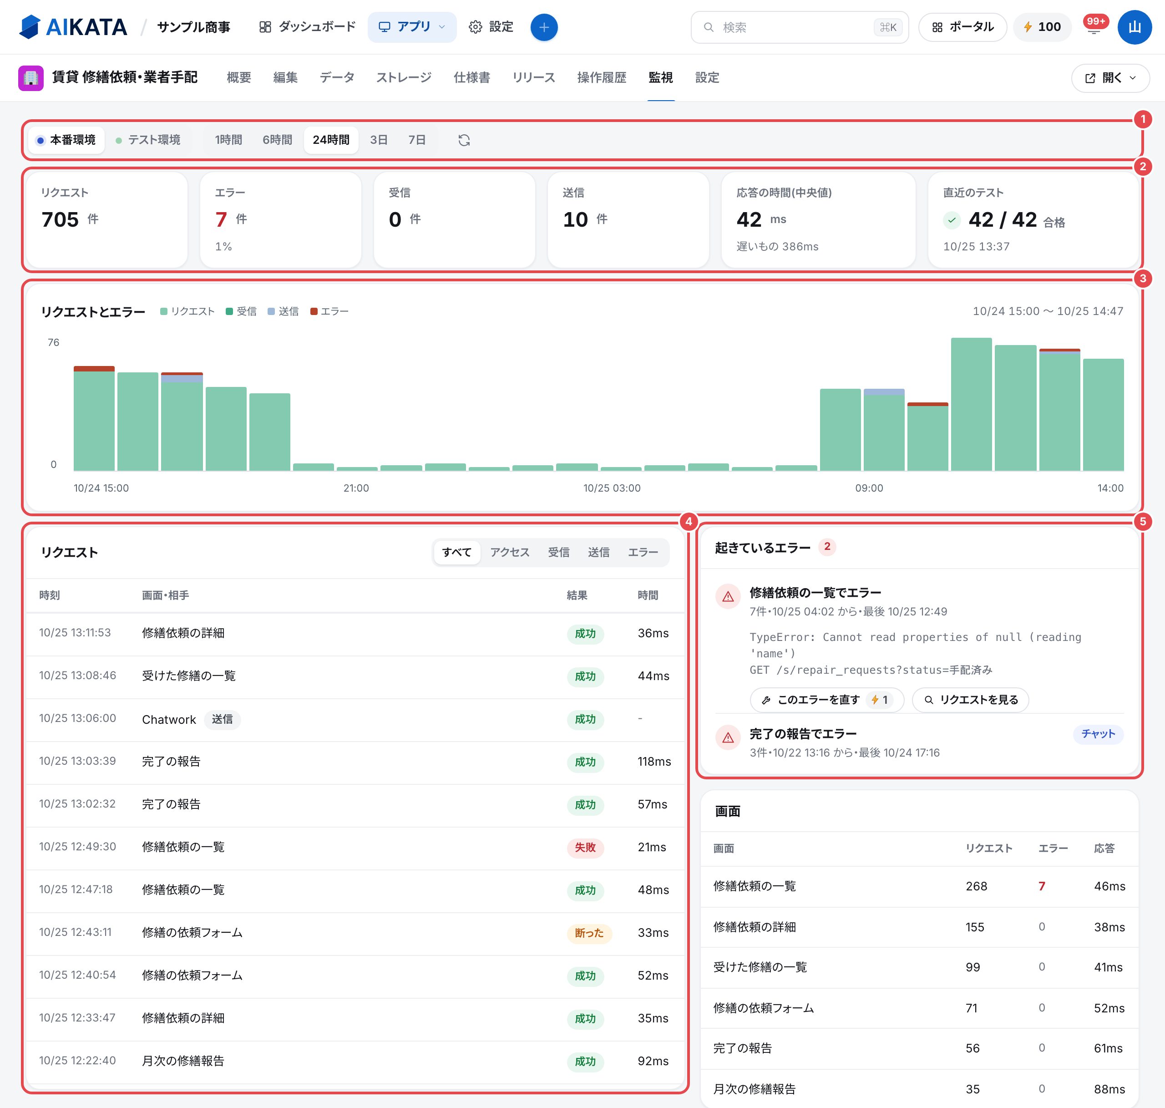Screen dimensions: 1165x1108
Task: Click the 検索 search field
Action: point(799,27)
